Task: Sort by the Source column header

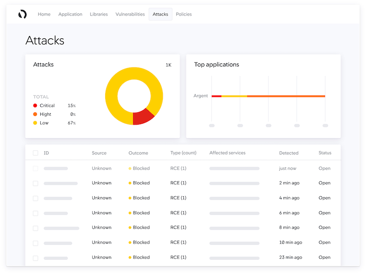Action: coord(99,153)
